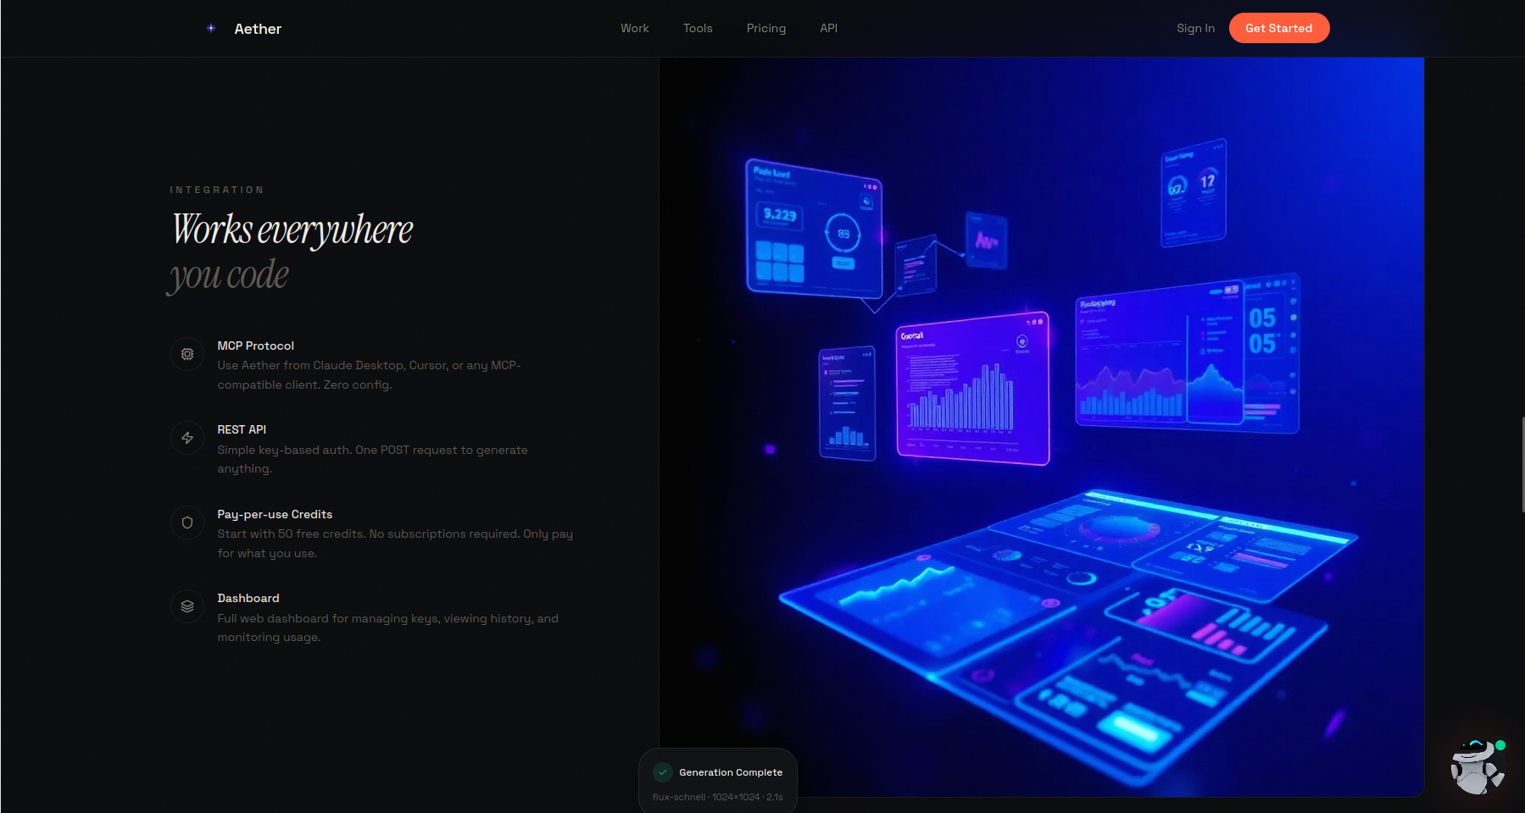Click the MCP Protocol chip icon

186,354
